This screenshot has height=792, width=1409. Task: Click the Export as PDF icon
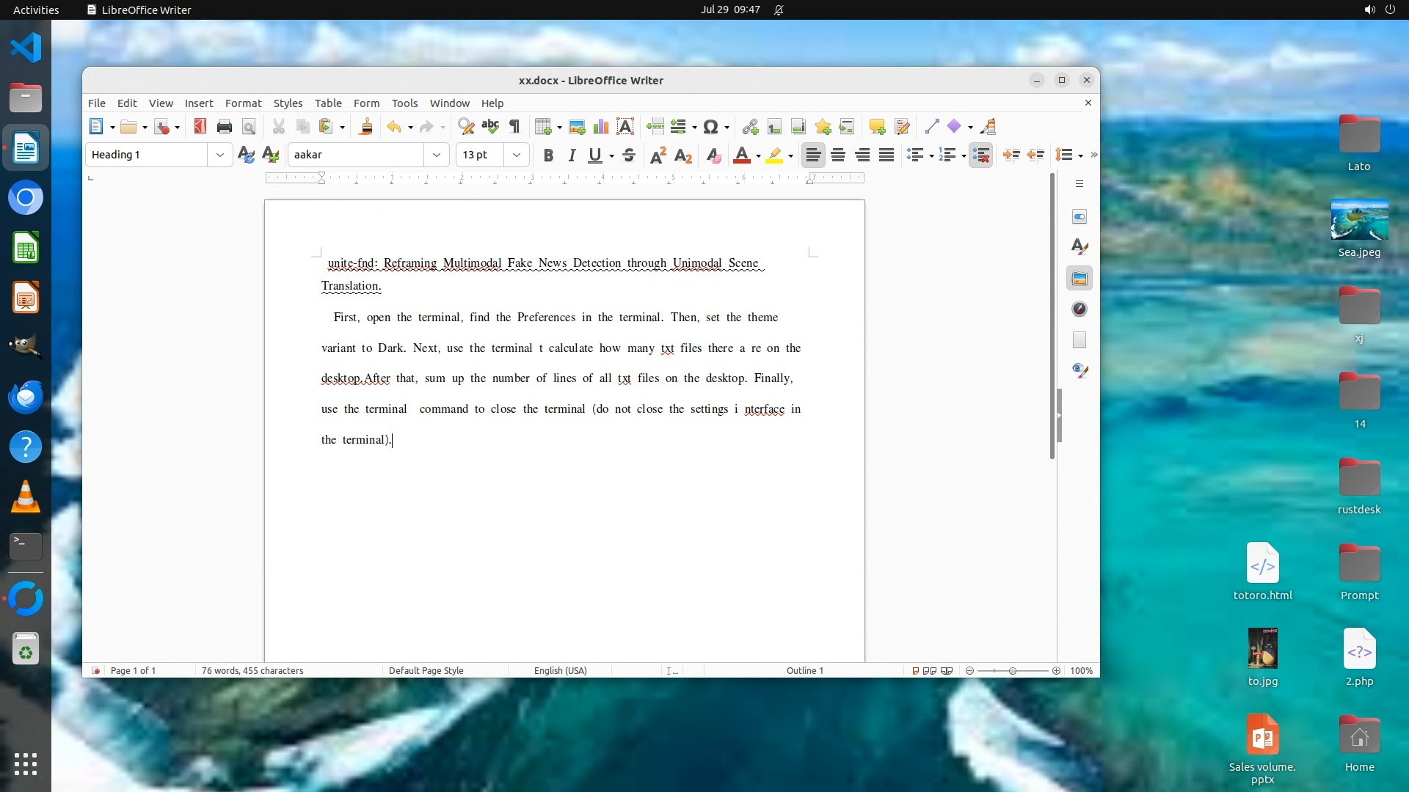[200, 127]
